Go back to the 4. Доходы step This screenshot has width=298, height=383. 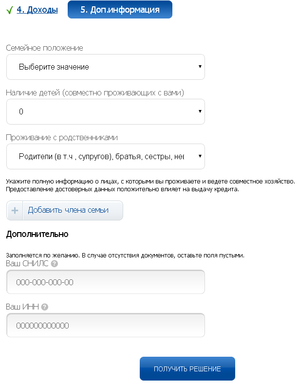(x=37, y=10)
